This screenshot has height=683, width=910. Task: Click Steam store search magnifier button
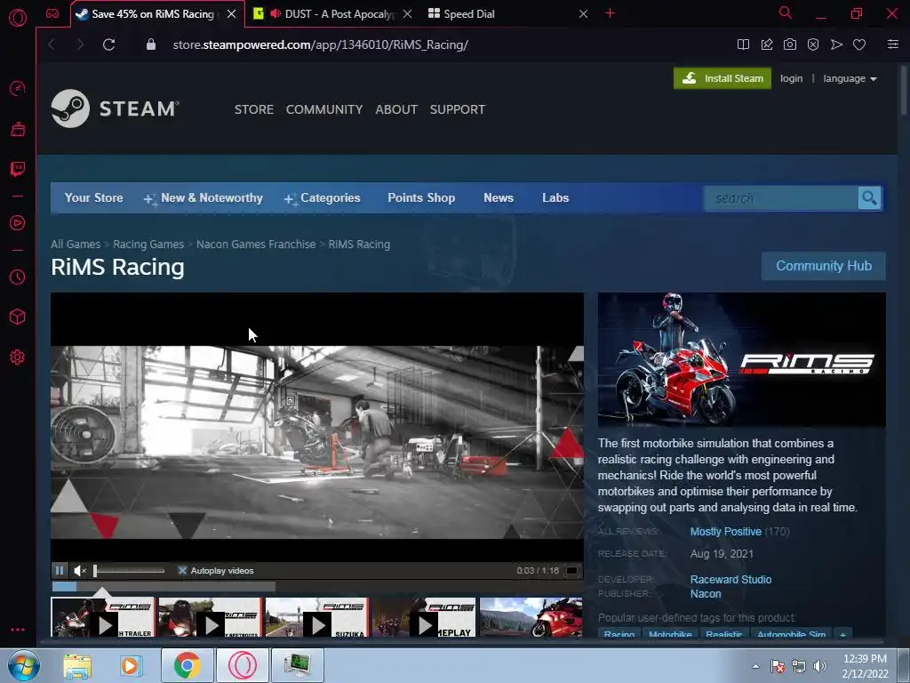(x=869, y=198)
